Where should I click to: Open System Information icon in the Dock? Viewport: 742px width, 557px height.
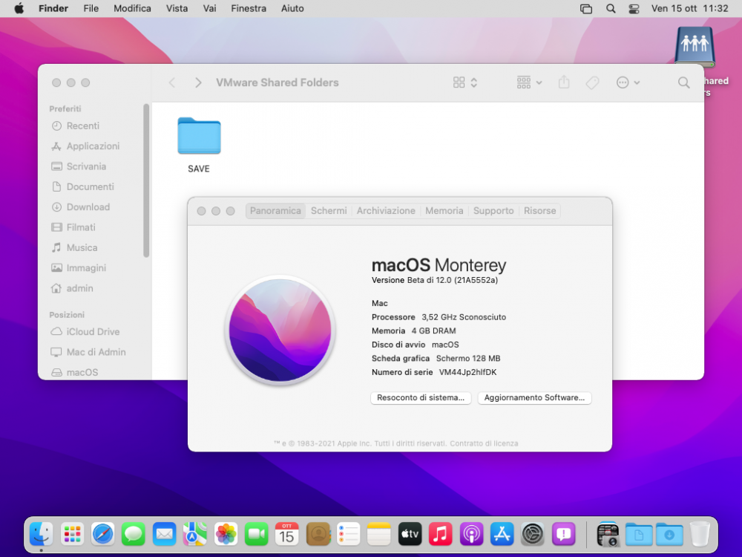[x=608, y=534]
